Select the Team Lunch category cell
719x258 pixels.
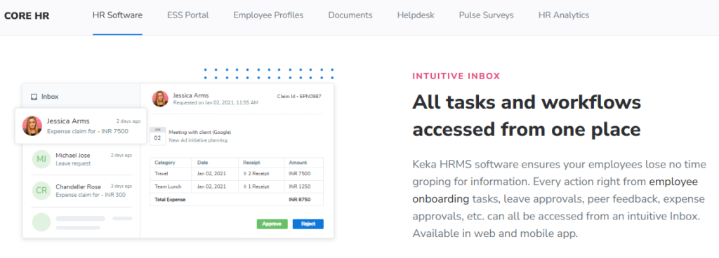coord(168,186)
